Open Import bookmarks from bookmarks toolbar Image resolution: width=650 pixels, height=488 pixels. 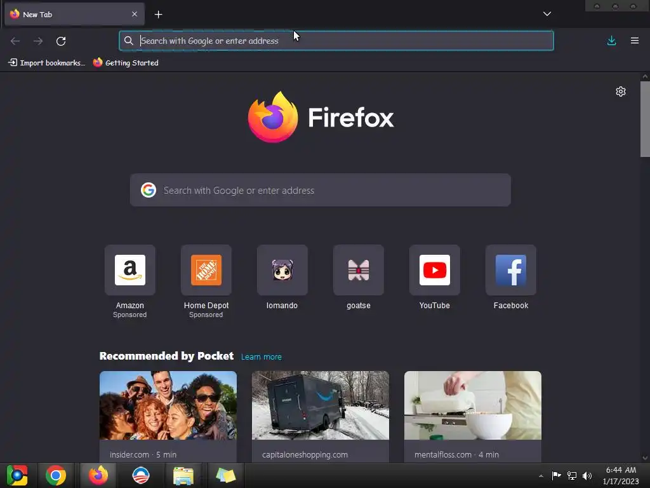(46, 63)
